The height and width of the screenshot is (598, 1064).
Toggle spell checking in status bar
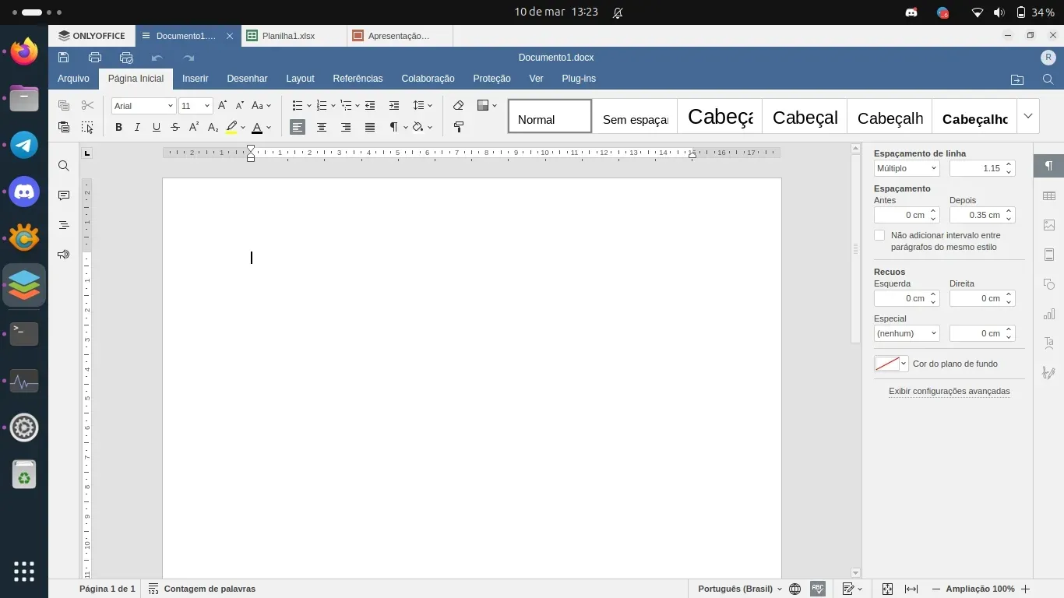[818, 589]
